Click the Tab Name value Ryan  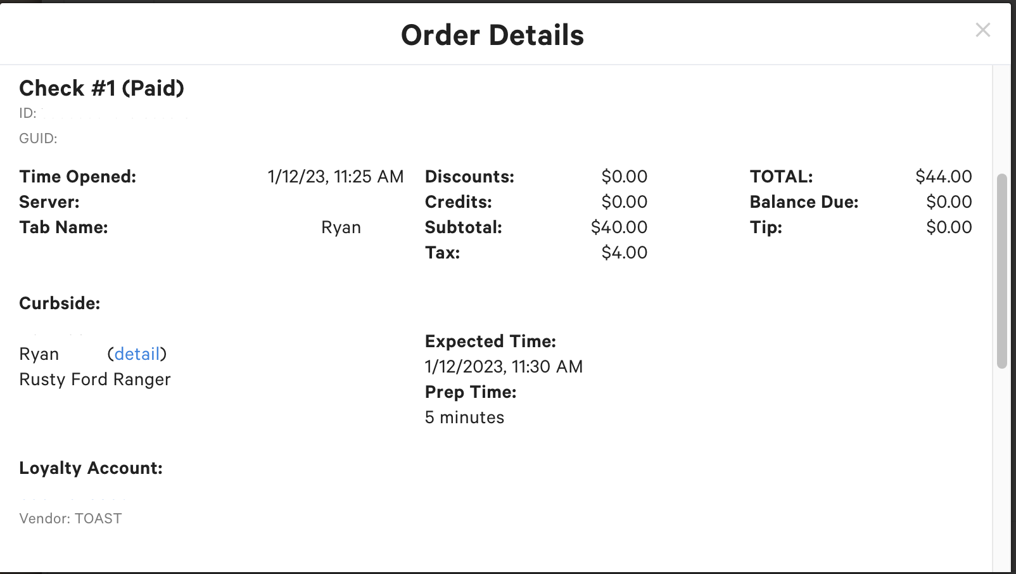pyautogui.click(x=341, y=227)
